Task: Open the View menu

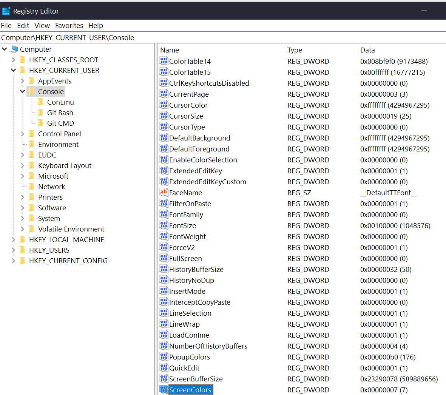Action: 42,25
